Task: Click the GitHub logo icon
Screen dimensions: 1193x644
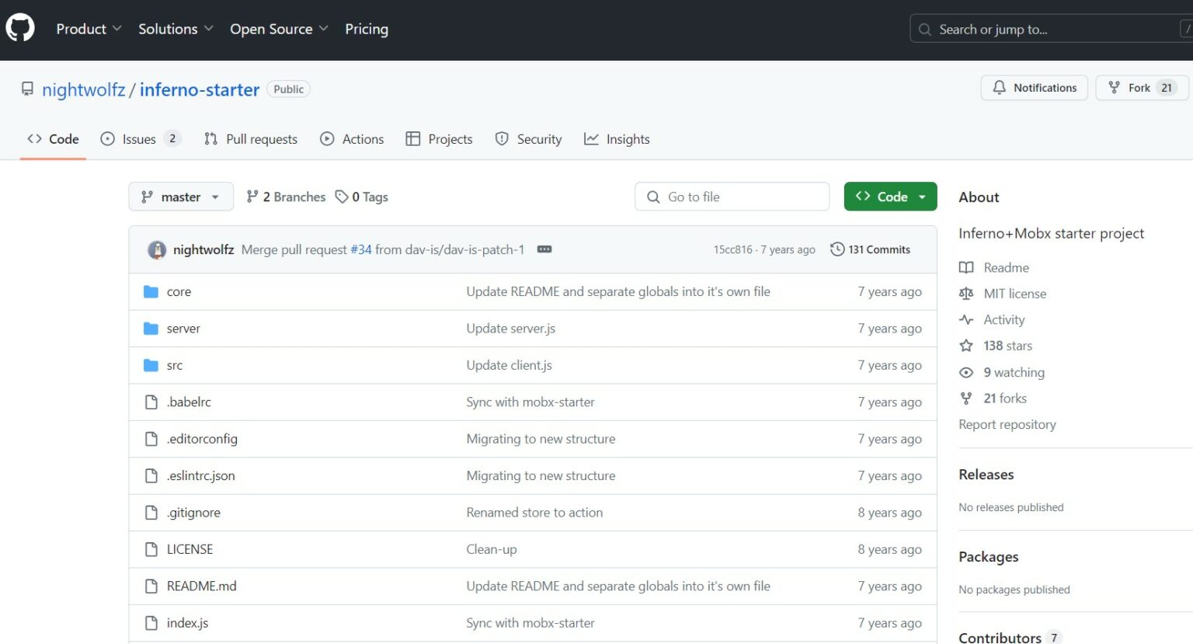Action: point(19,28)
